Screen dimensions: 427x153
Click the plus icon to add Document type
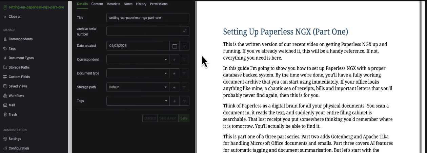(x=174, y=73)
